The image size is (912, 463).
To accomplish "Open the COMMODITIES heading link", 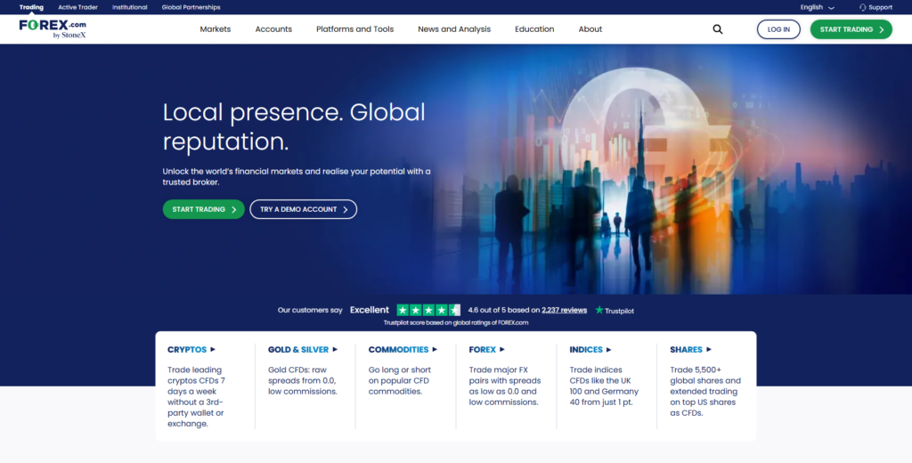I will (398, 350).
